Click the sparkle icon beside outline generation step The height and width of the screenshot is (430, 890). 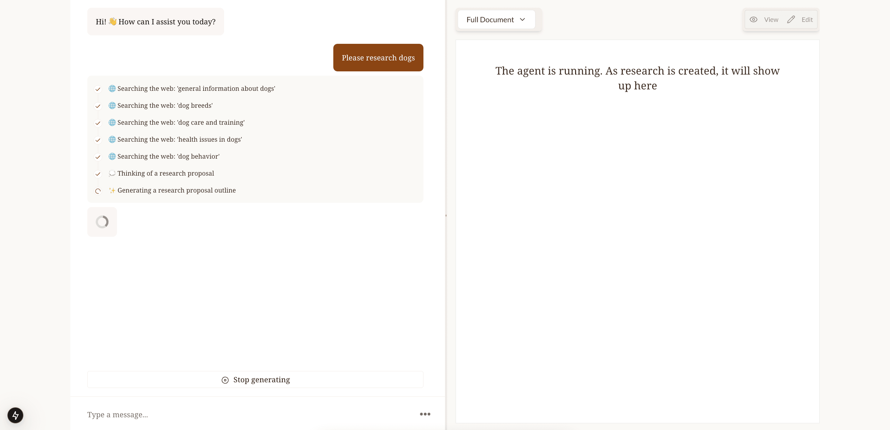tap(112, 190)
